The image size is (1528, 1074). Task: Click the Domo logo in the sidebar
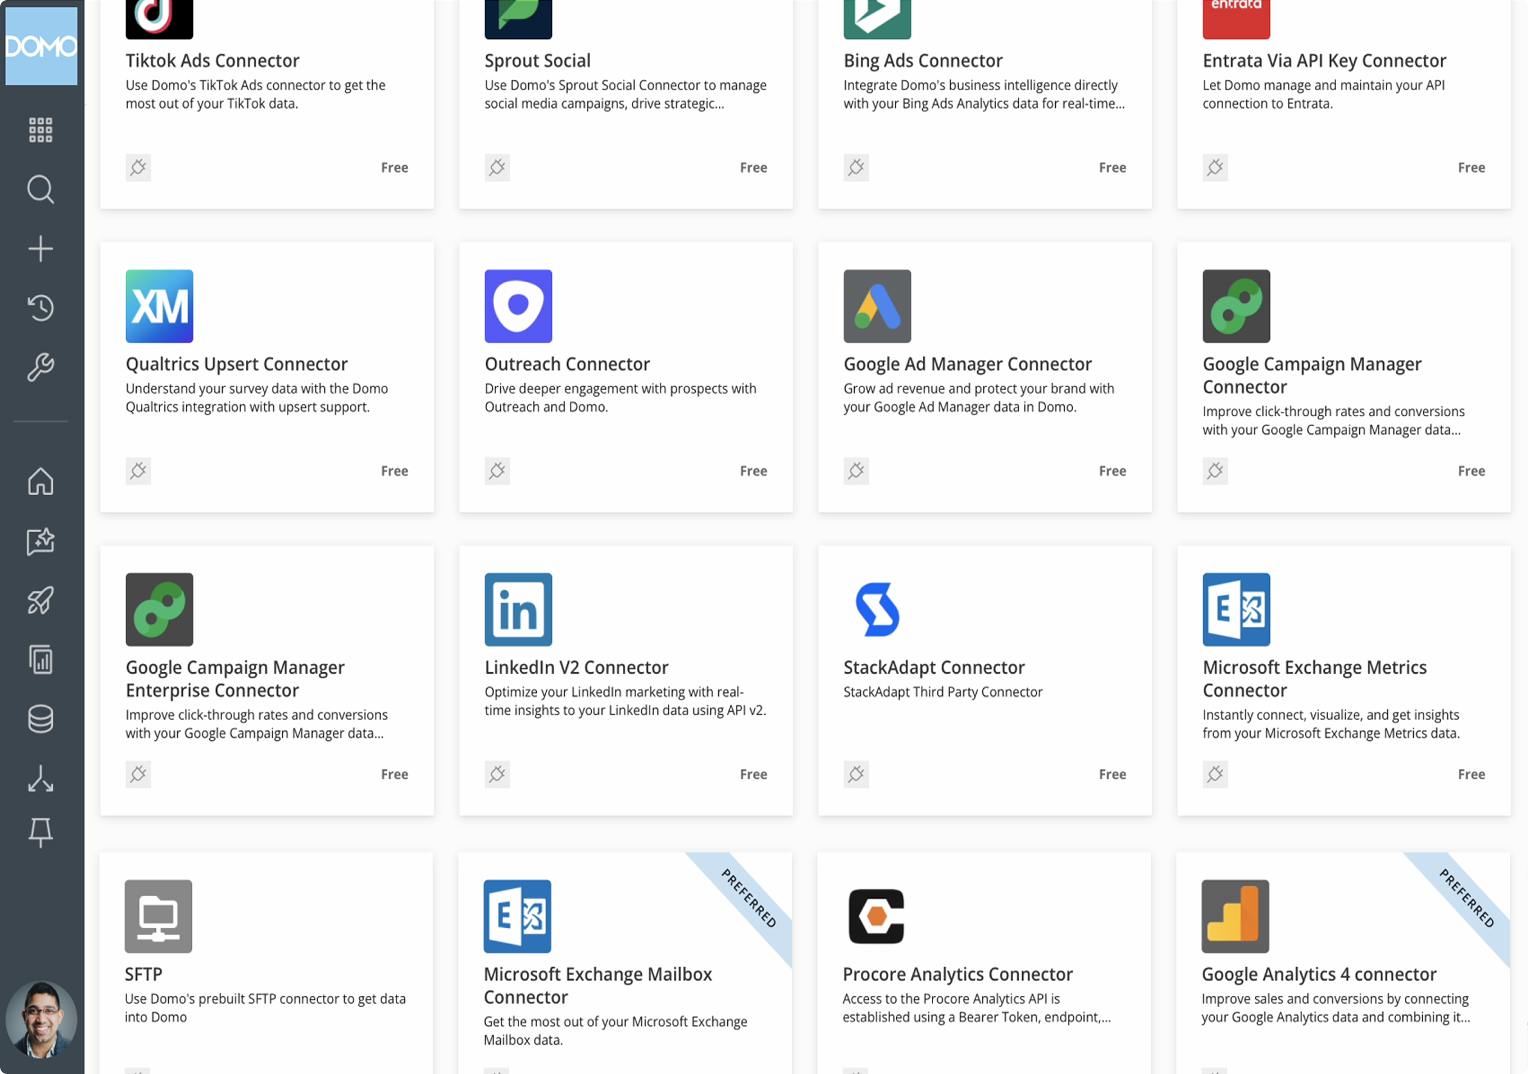click(41, 46)
